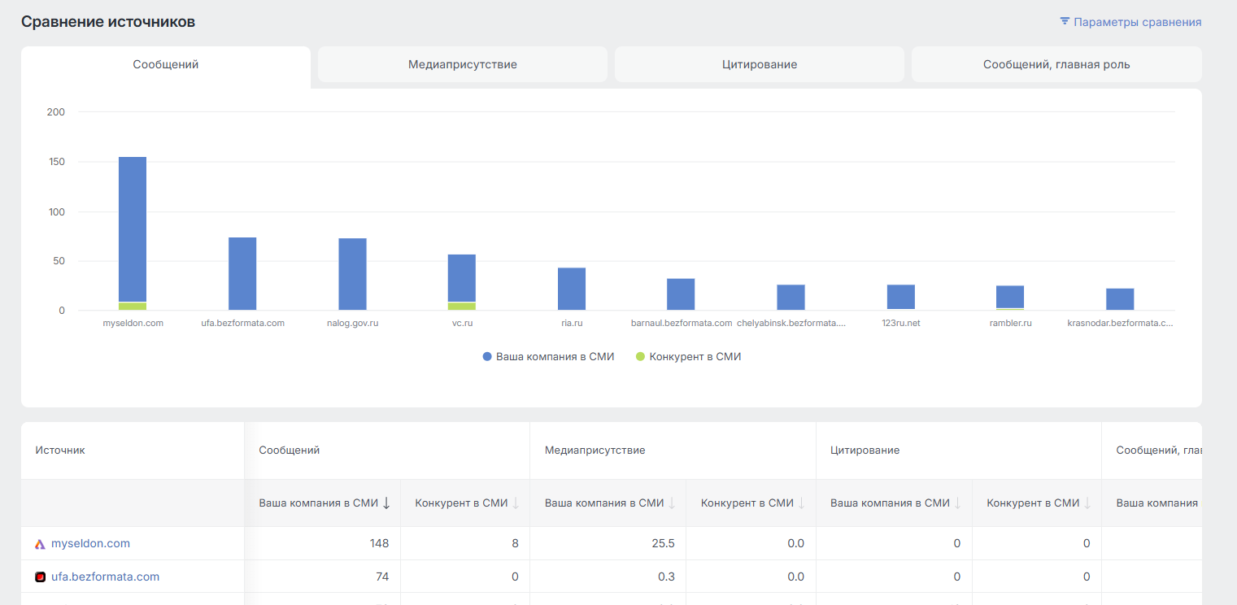Viewport: 1237px width, 605px height.
Task: Open Параметры сравнения settings
Action: 1130,22
